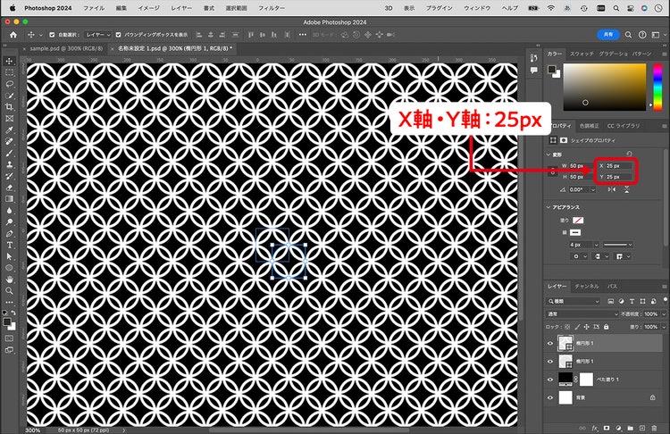Select the Path Selection tool

click(9, 256)
